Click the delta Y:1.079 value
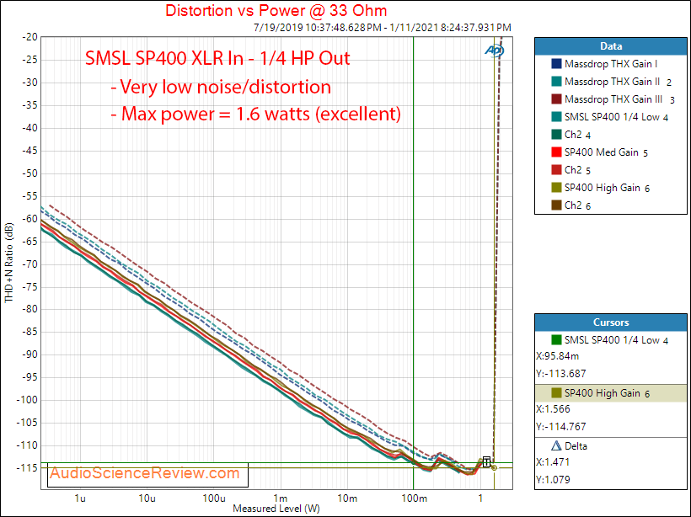 [x=553, y=480]
